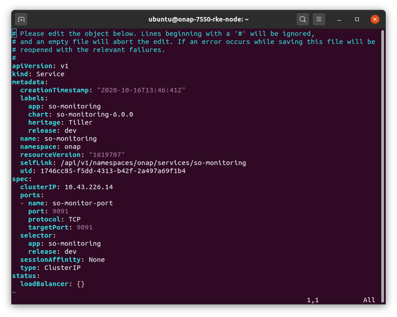
Task: Click the 'labels:' key
Action: click(x=34, y=98)
